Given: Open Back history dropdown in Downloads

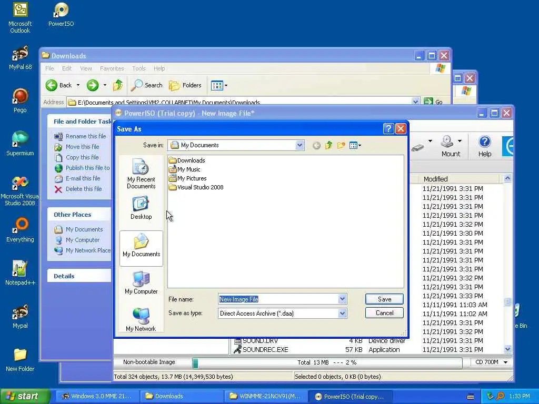Looking at the screenshot, I should click(x=78, y=85).
